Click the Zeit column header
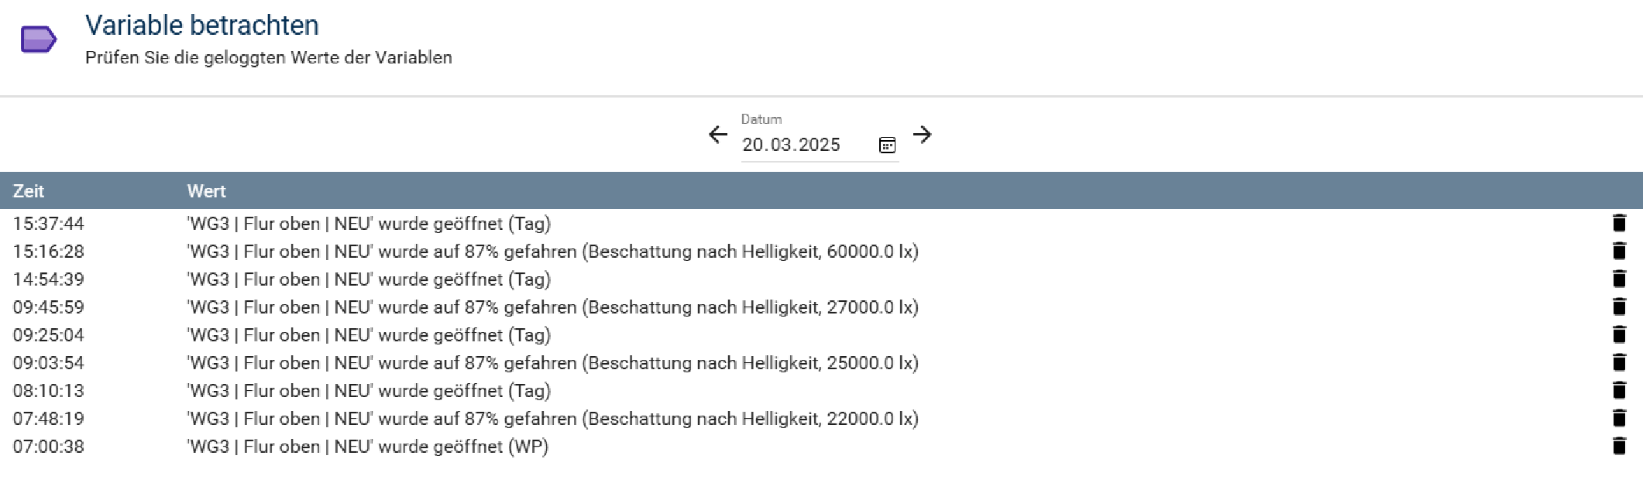 (29, 191)
